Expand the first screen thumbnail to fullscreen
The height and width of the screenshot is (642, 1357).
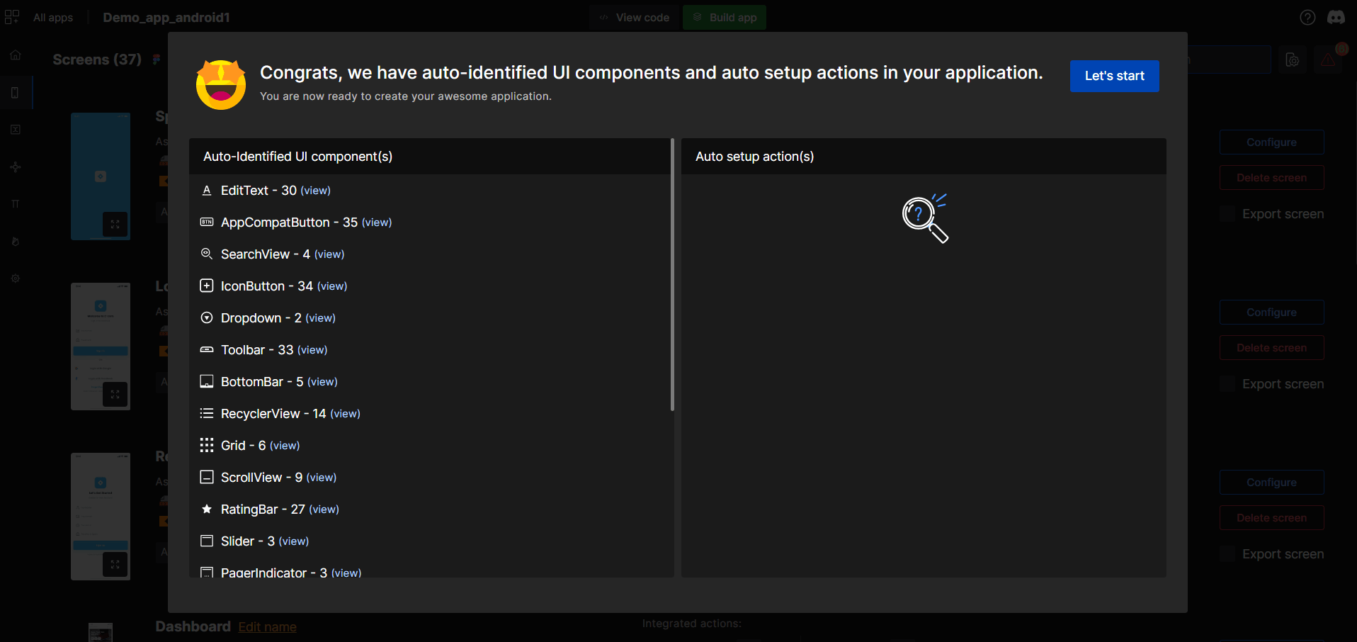tap(115, 224)
